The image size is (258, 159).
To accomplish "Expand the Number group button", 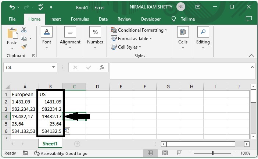I will (x=95, y=38).
